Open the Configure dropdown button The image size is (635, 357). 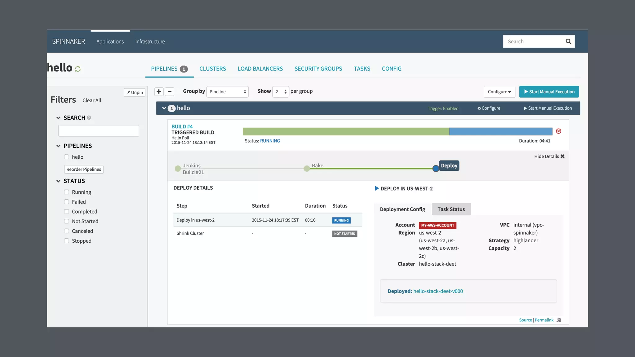(499, 92)
